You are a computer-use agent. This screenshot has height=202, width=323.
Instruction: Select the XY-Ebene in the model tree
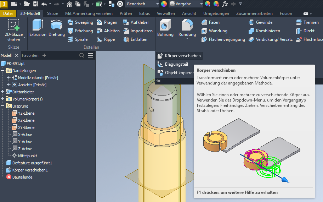tap(26, 127)
